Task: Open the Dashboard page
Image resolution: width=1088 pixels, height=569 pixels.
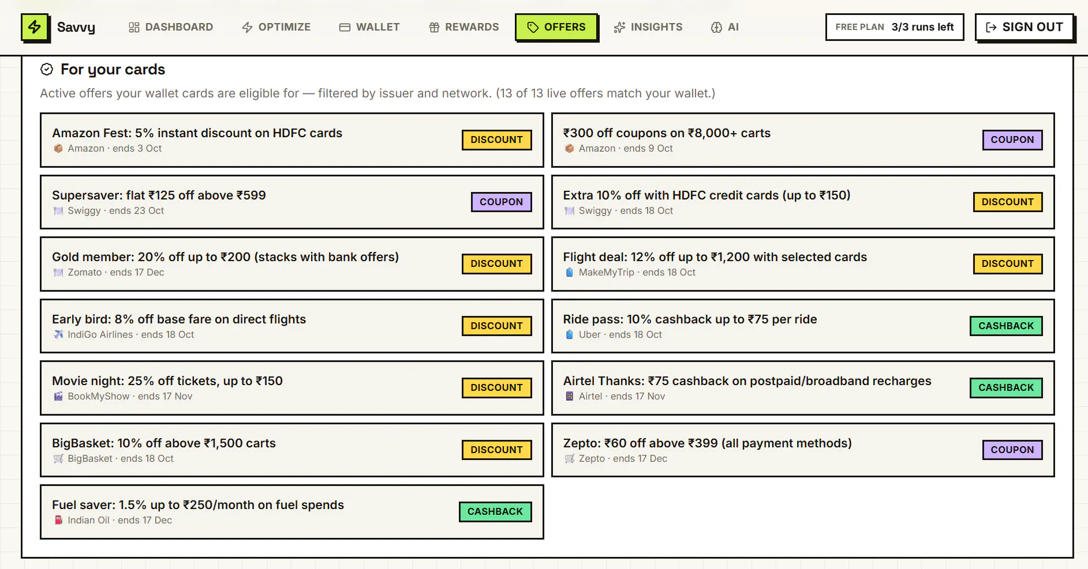Action: click(x=171, y=27)
